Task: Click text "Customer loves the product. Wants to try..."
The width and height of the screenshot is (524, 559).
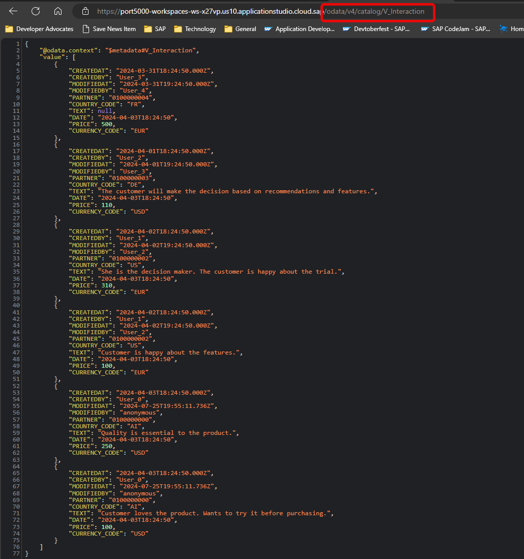Action: [214, 513]
